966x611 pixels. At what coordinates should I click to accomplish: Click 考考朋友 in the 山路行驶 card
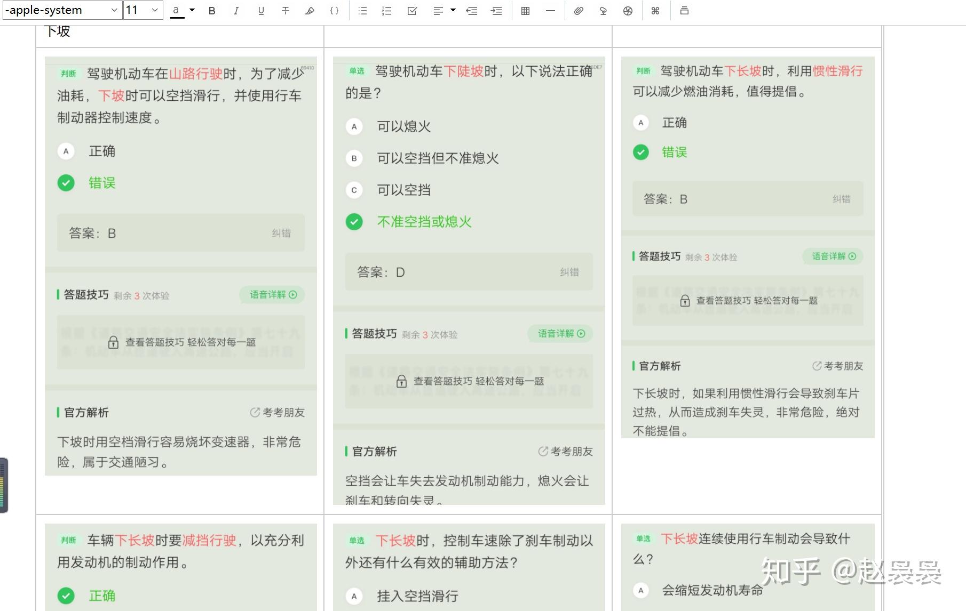(278, 413)
